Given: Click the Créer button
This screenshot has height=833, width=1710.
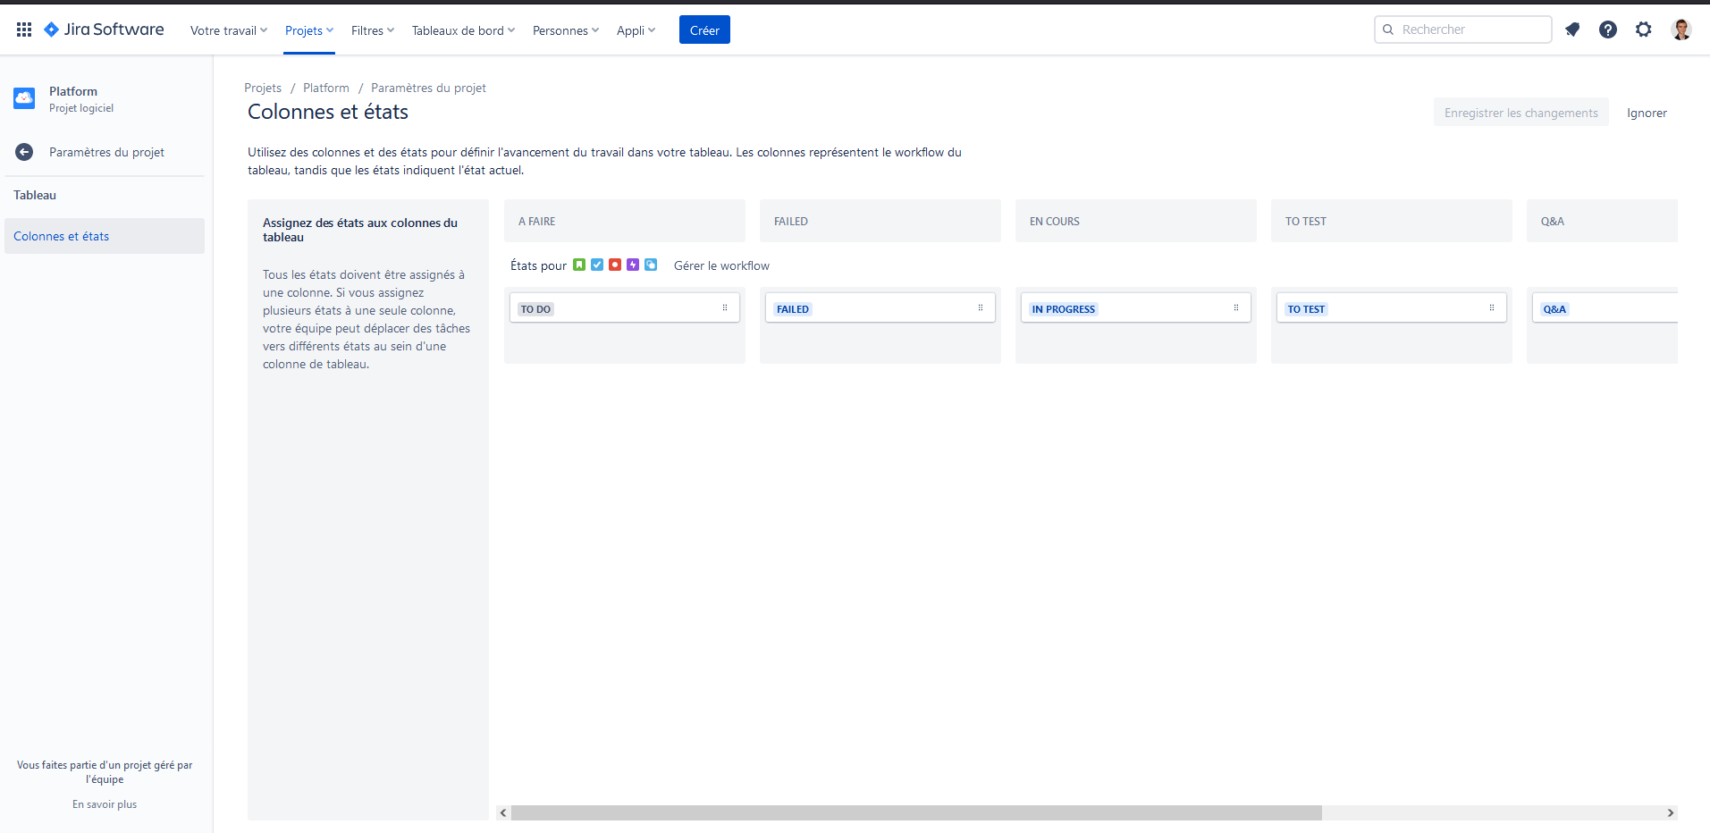Looking at the screenshot, I should [704, 29].
